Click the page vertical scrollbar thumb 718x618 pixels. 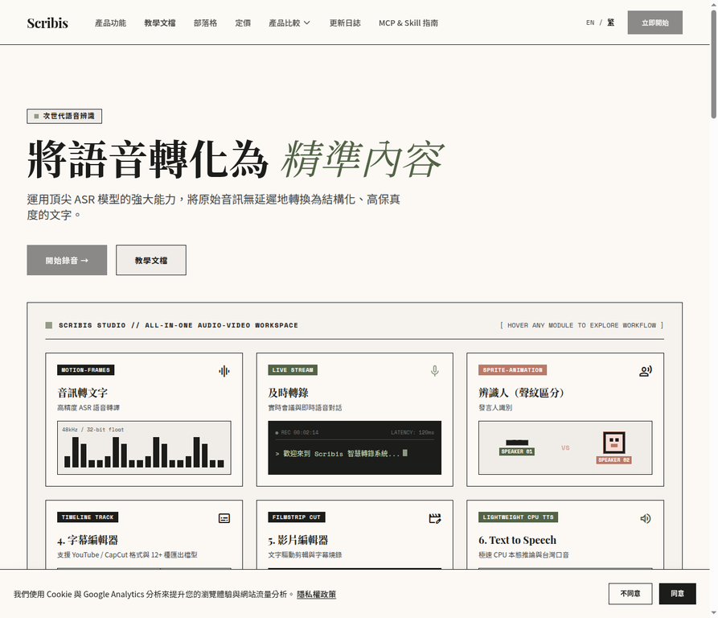[x=713, y=64]
